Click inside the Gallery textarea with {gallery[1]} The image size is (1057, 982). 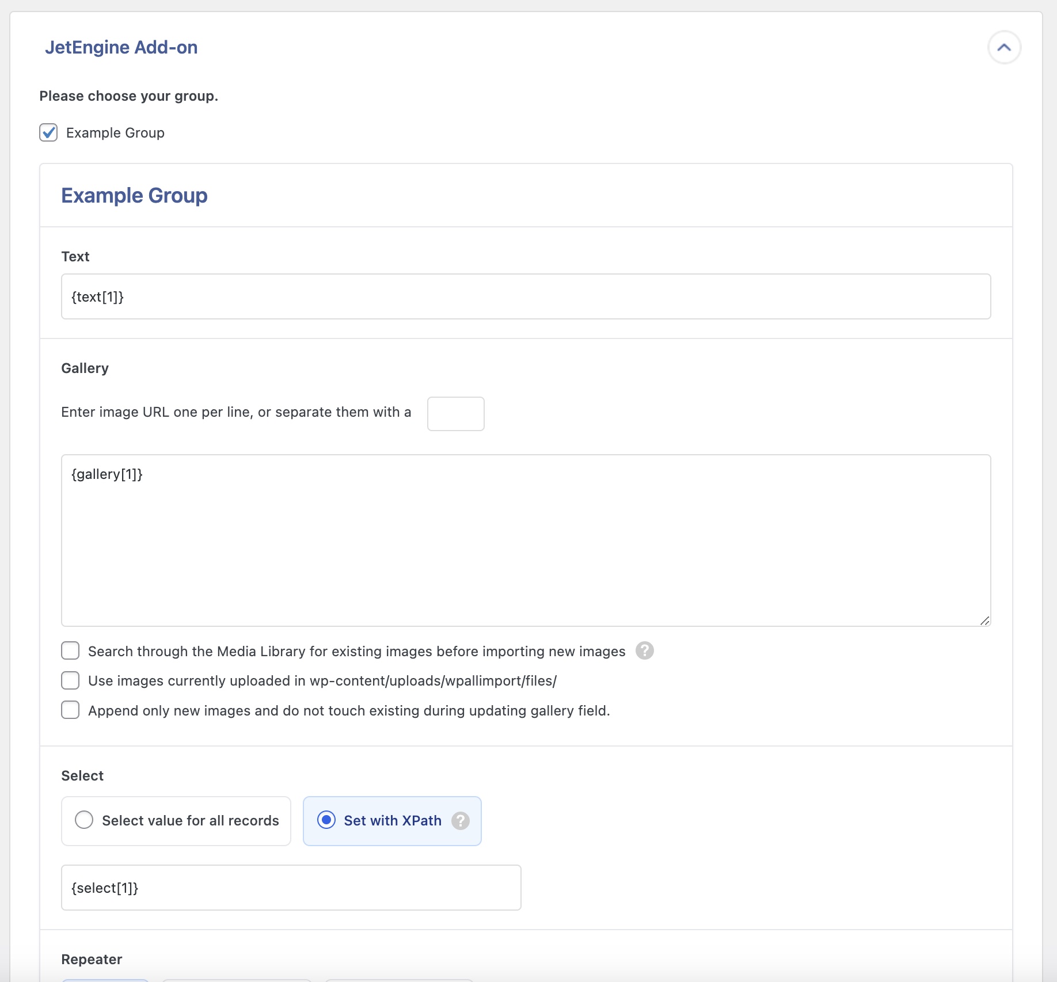[525, 540]
